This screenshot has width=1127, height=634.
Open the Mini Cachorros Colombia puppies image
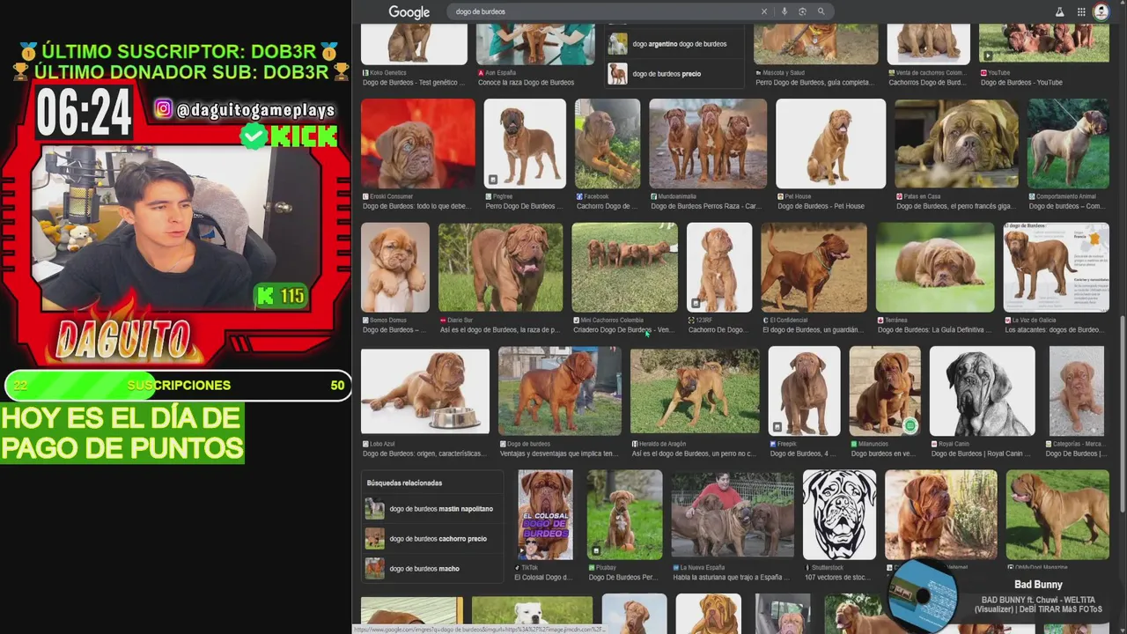point(624,268)
